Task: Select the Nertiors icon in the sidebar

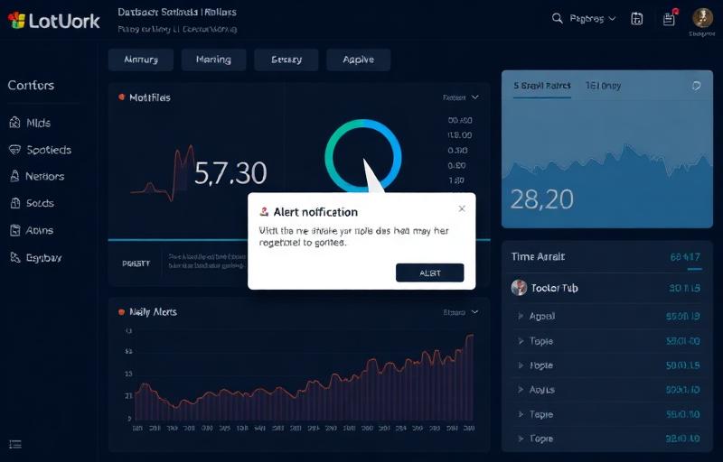Action: (x=14, y=177)
